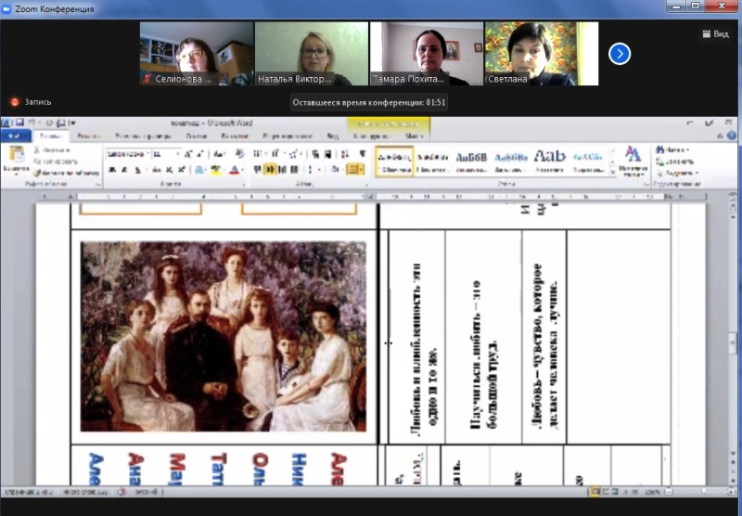Click the document vertical scrollbar thumb
Viewport: 742px width, 516px height.
coord(733,342)
